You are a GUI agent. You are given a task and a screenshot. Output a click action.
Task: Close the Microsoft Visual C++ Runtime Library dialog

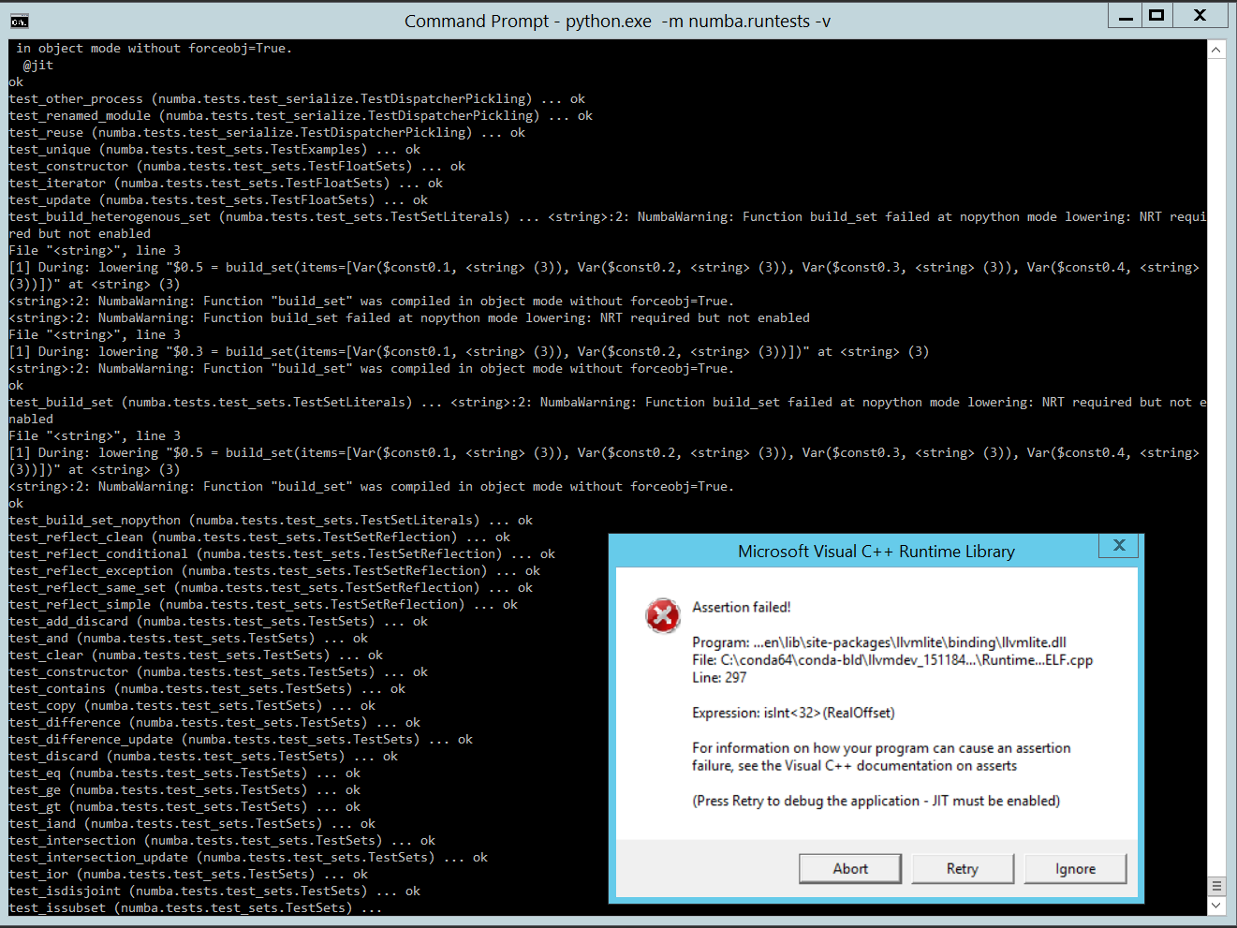click(x=1118, y=546)
